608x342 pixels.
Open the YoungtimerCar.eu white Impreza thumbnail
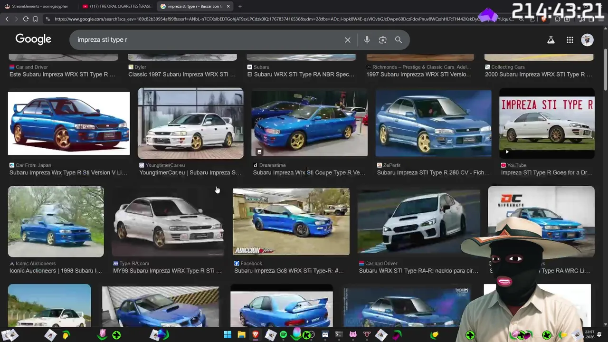(190, 123)
